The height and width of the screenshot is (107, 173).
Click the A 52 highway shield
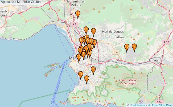coord(166,42)
